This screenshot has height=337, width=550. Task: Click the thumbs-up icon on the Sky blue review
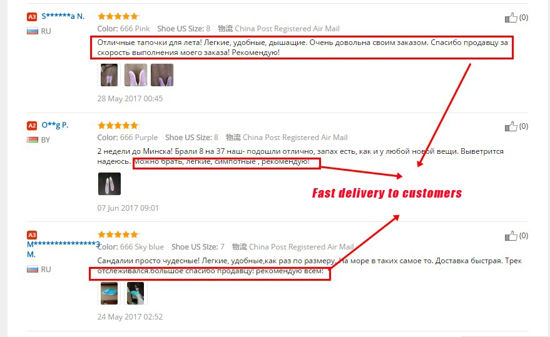point(511,236)
